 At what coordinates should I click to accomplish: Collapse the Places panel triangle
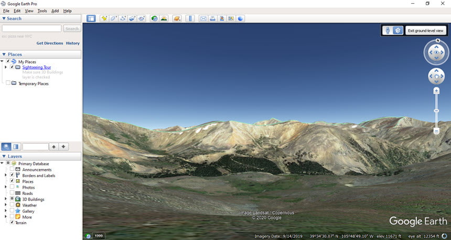point(4,54)
